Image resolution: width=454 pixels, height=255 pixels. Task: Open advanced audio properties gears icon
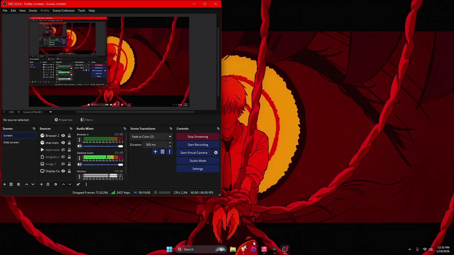(x=78, y=184)
